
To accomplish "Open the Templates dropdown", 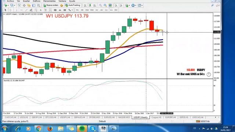I will pyautogui.click(x=140, y=5).
